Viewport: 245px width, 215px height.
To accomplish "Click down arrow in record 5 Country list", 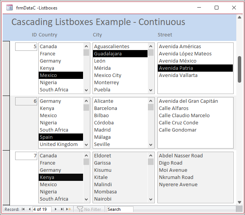I will 86,90.
